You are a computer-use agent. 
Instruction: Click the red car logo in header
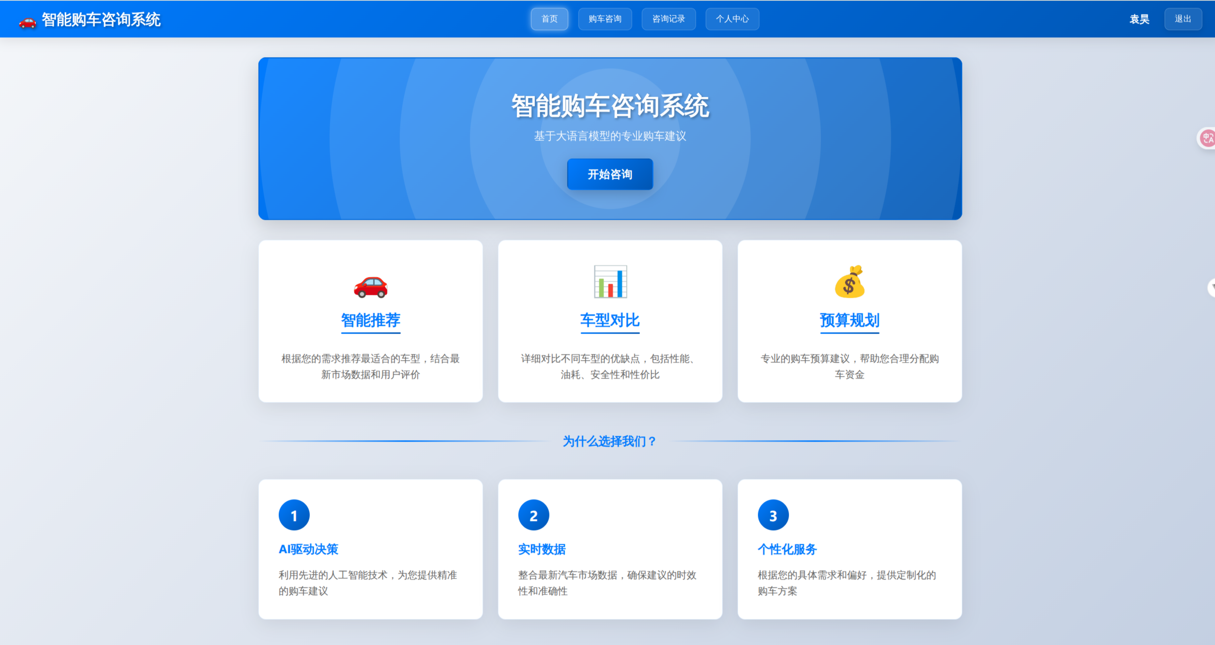click(27, 21)
